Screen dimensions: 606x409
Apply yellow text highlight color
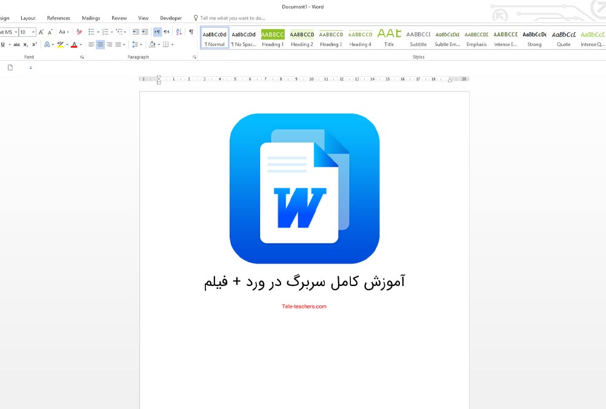point(60,44)
